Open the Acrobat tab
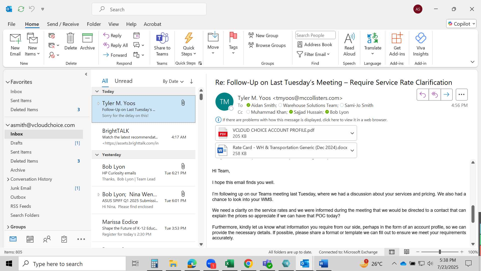 (x=152, y=24)
